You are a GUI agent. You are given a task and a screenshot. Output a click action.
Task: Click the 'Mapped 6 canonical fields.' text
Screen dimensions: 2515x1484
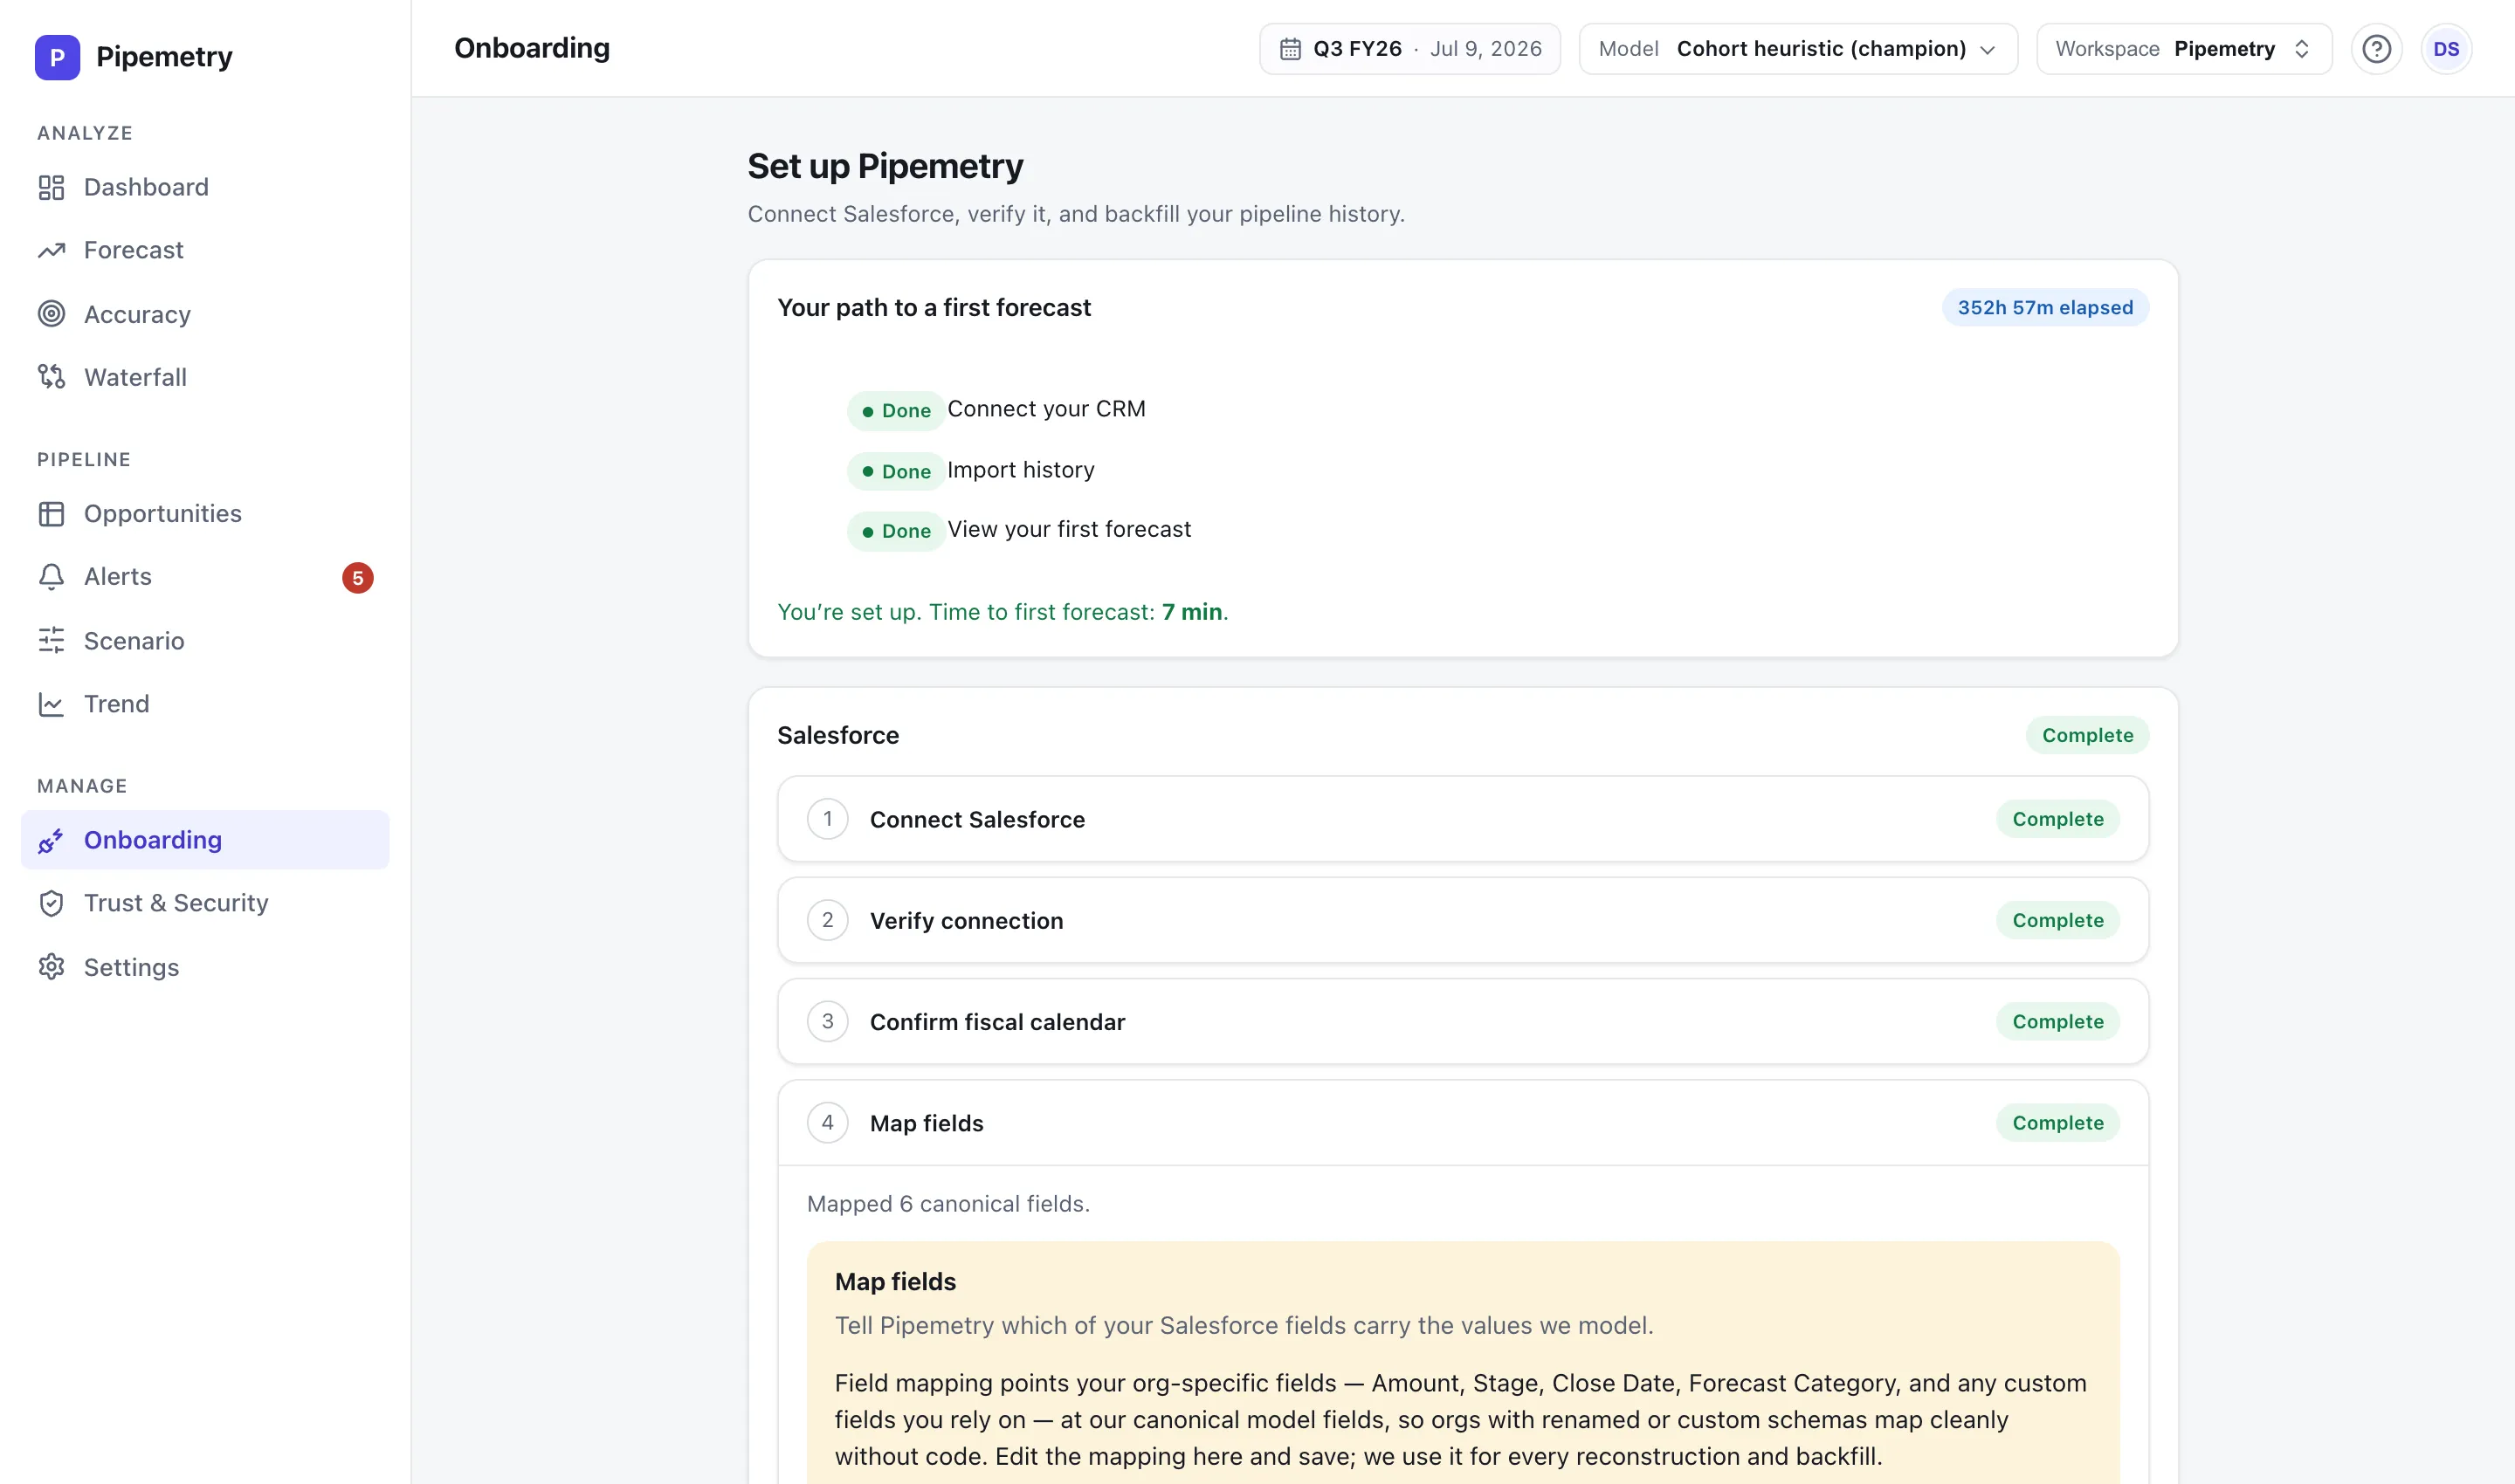(948, 1204)
